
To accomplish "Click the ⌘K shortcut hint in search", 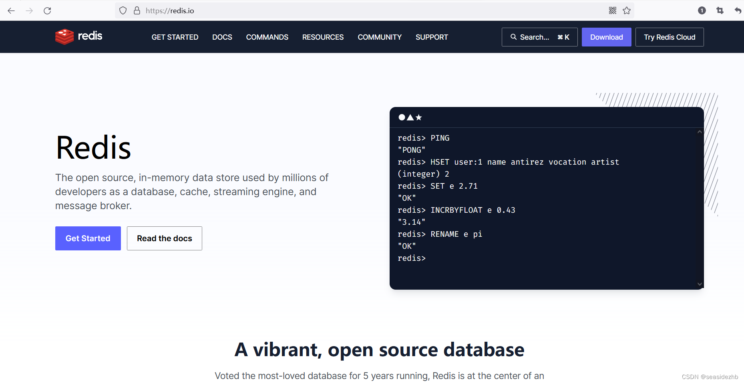I will (563, 37).
